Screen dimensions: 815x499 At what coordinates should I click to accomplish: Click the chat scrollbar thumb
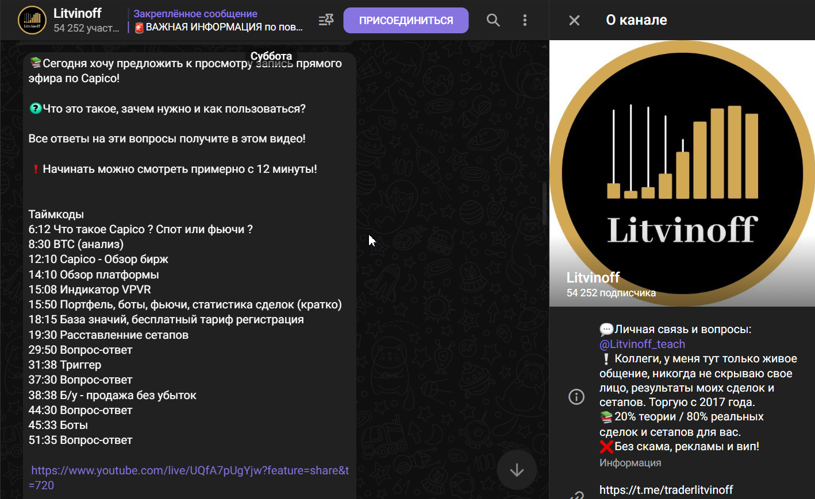coord(544,204)
